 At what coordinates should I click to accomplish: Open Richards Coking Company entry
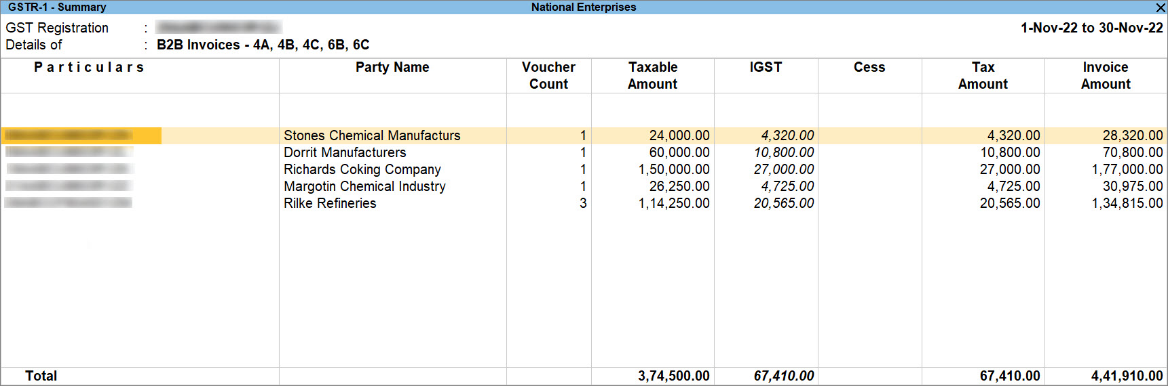coord(362,169)
